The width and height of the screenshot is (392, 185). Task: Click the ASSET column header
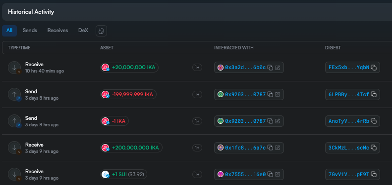[x=107, y=47]
